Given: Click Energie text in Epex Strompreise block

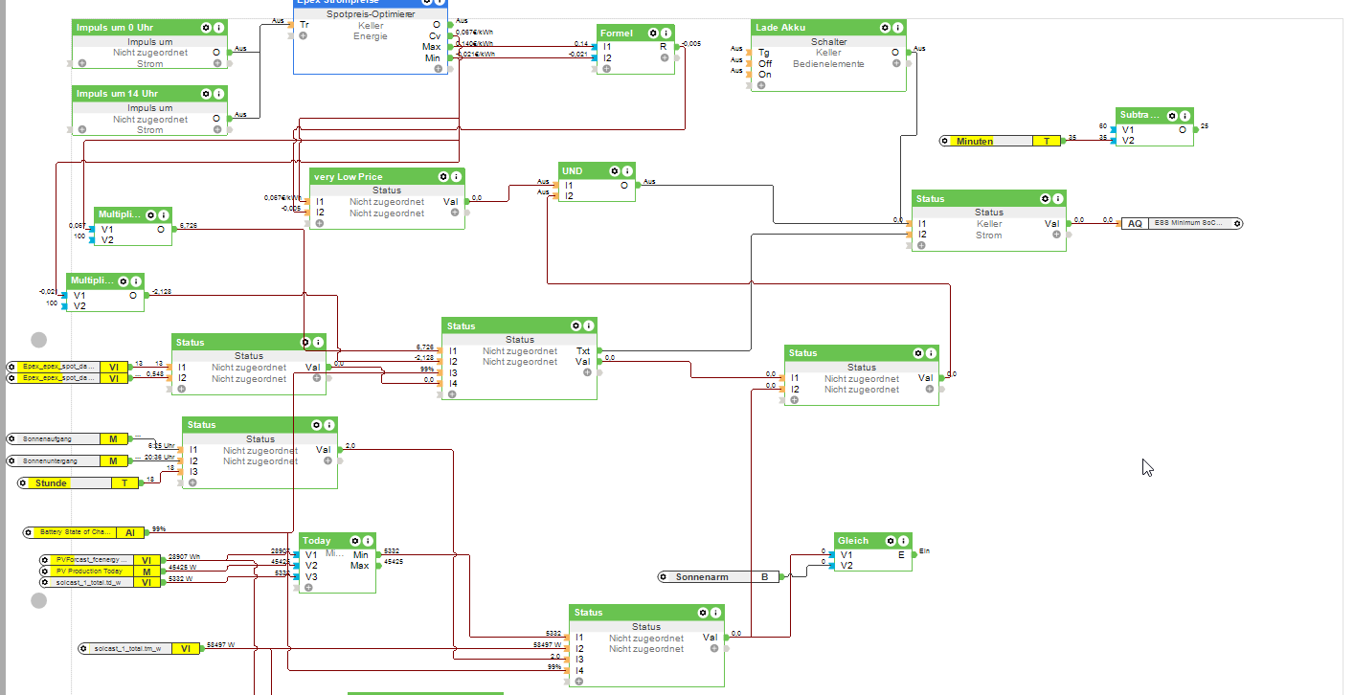Looking at the screenshot, I should (371, 36).
